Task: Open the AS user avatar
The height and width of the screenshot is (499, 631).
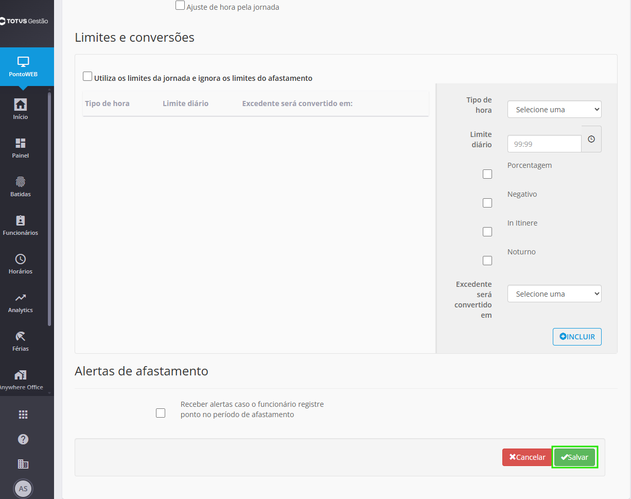Action: point(23,489)
